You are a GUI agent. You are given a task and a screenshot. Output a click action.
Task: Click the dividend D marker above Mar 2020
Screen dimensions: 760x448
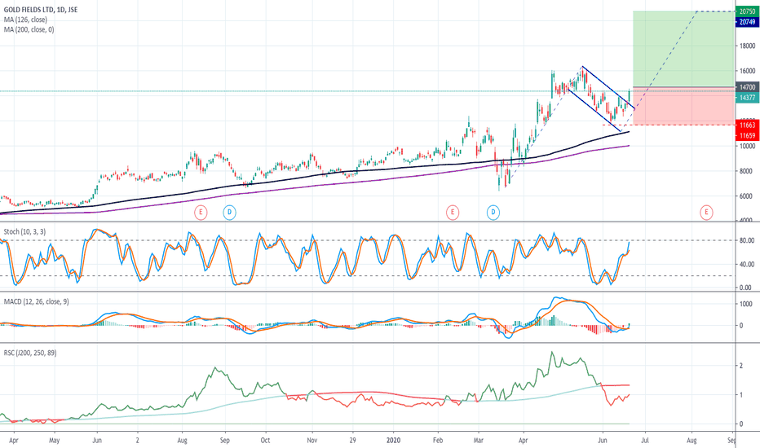pyautogui.click(x=493, y=212)
